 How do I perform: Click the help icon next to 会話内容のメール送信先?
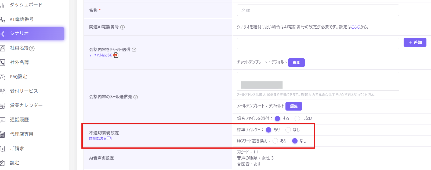[x=136, y=97]
